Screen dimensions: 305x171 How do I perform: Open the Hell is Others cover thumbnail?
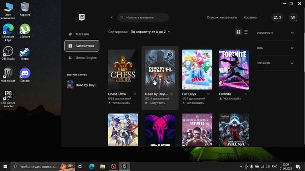(x=160, y=130)
